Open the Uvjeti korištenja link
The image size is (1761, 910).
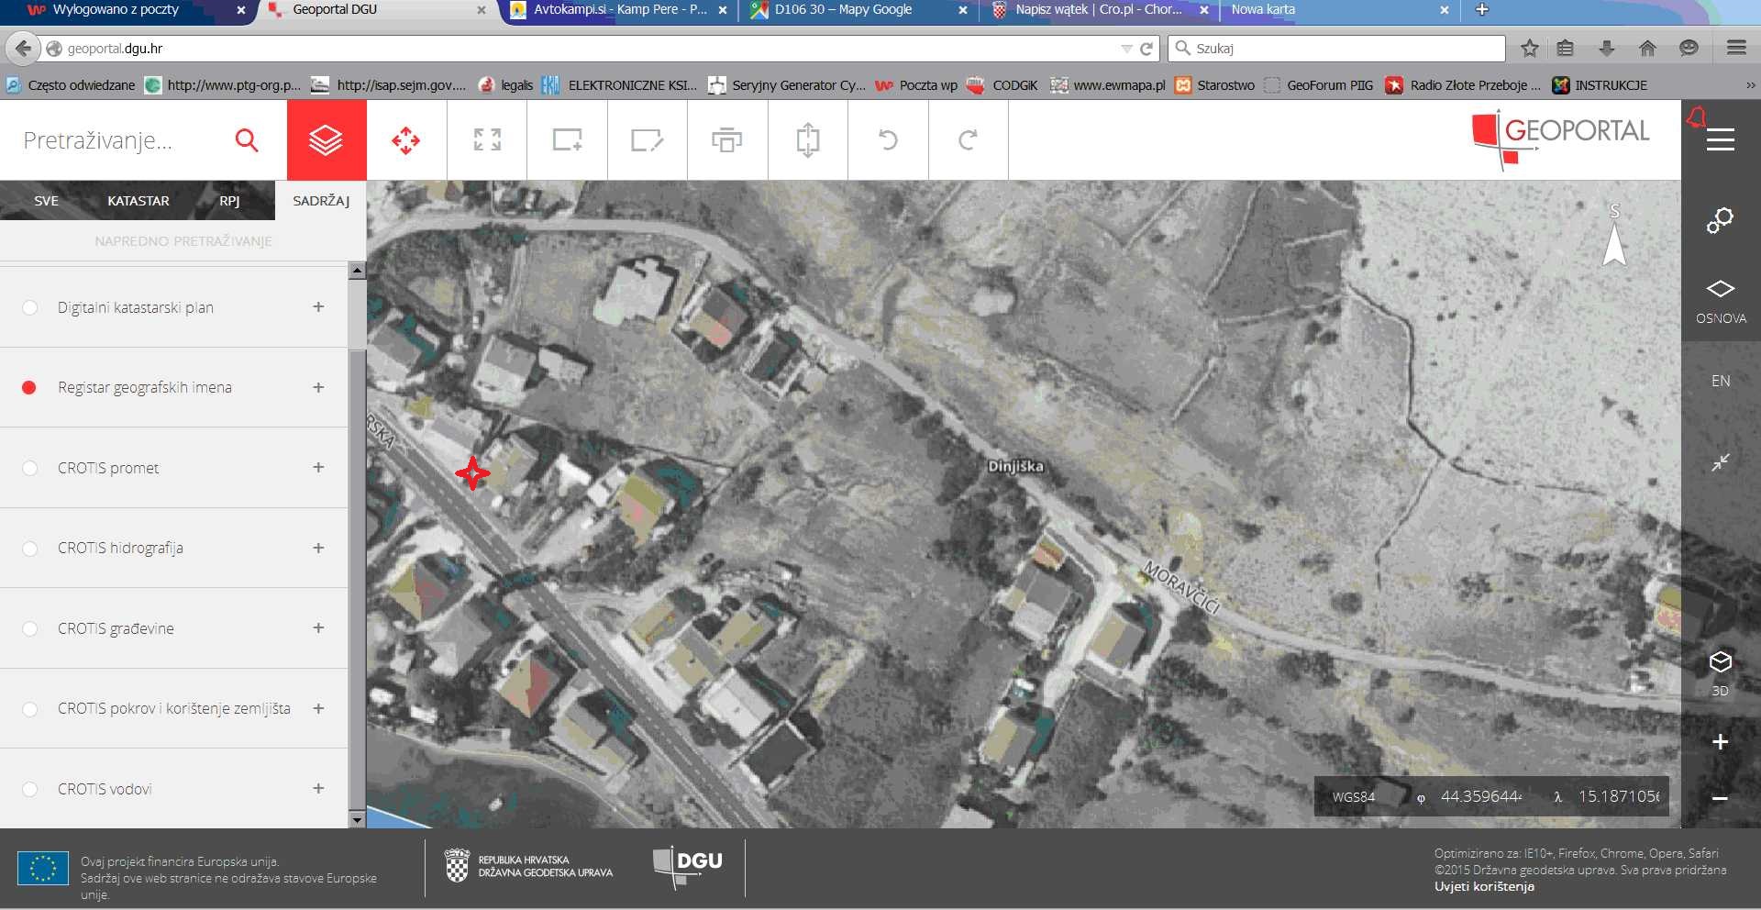(x=1484, y=886)
